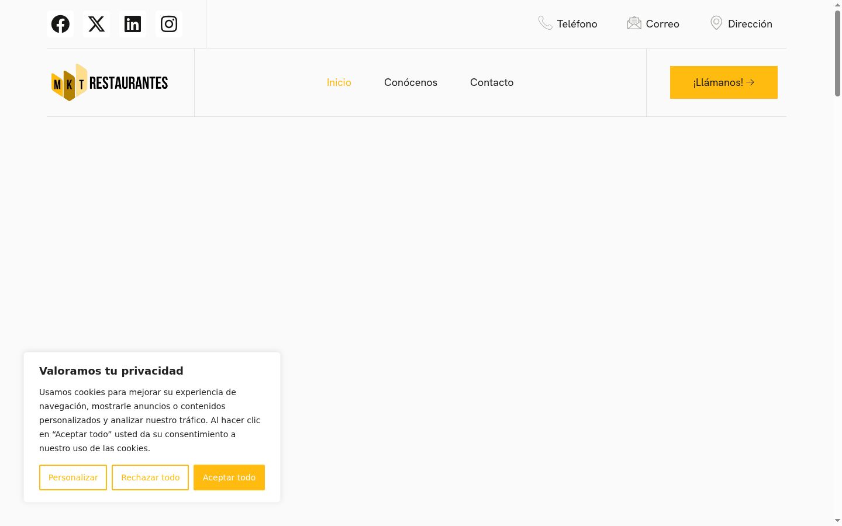Open the Instagram social icon
Viewport: 842px width, 526px height.
(169, 24)
